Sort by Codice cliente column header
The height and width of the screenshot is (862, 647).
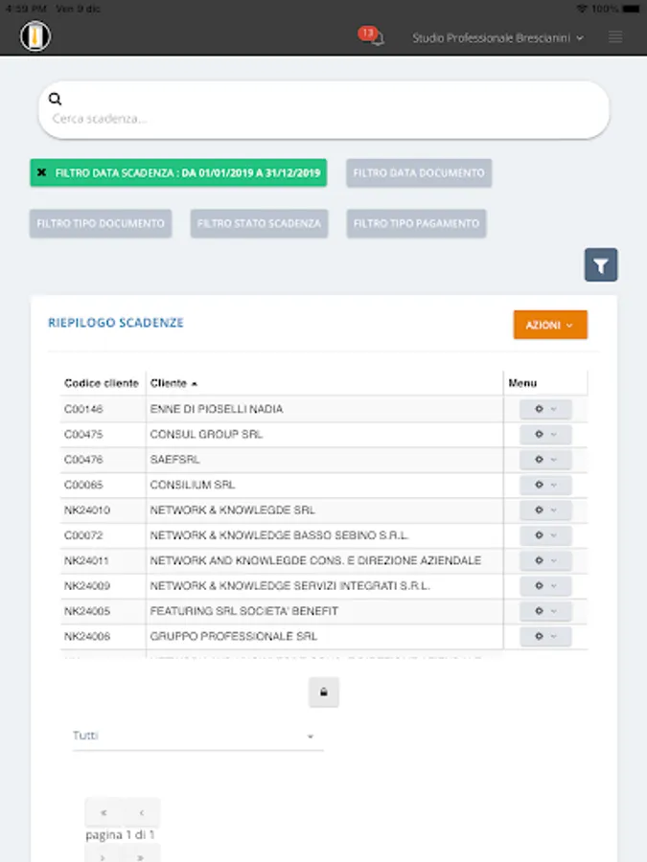click(102, 383)
